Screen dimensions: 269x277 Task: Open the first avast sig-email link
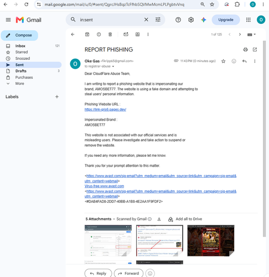(x=161, y=178)
